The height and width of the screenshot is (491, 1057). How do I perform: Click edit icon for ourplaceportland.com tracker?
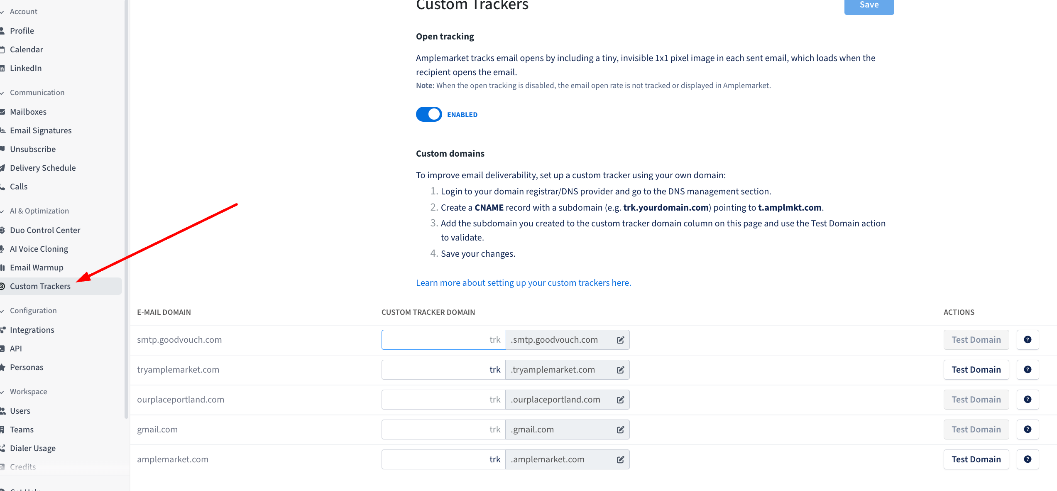620,400
